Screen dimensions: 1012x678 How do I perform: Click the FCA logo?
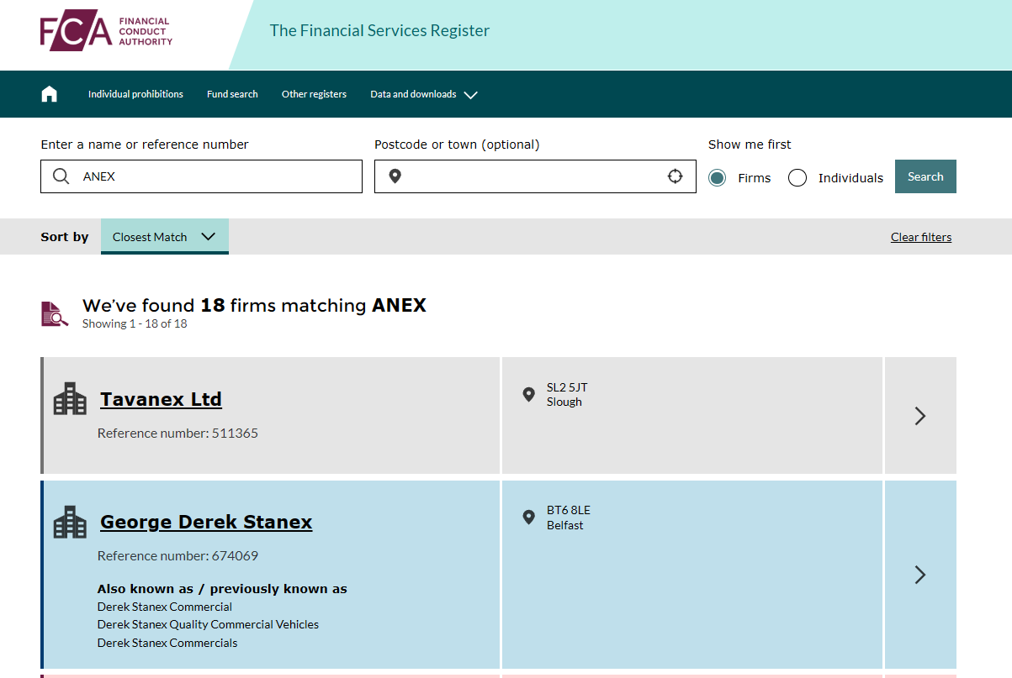(x=106, y=32)
